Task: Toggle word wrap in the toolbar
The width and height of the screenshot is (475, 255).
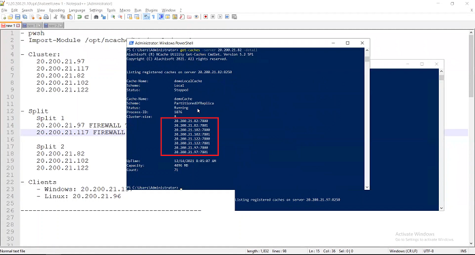Action: pos(146,17)
